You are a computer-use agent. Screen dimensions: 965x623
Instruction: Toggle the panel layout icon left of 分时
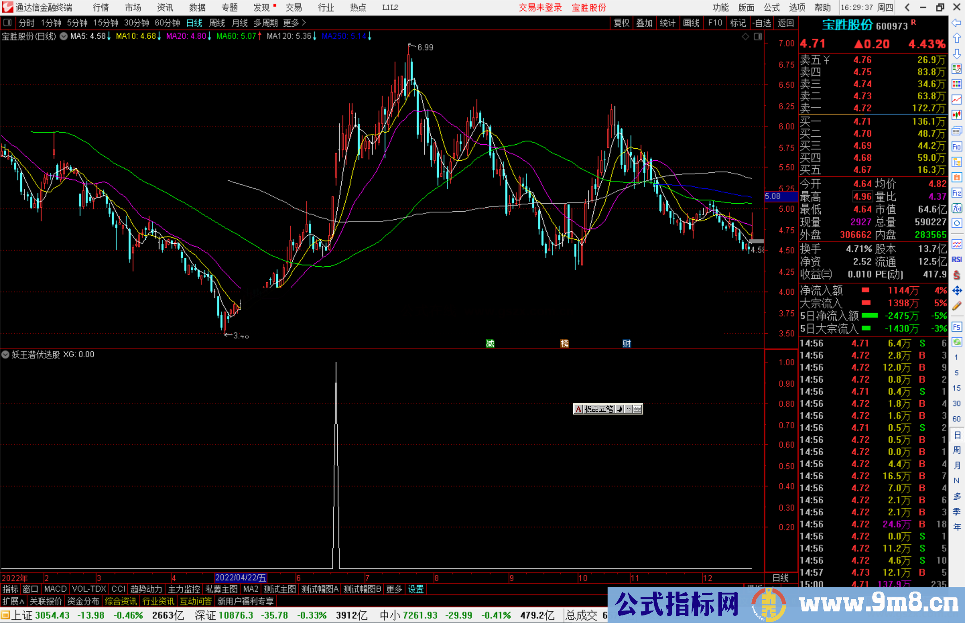tap(8, 22)
